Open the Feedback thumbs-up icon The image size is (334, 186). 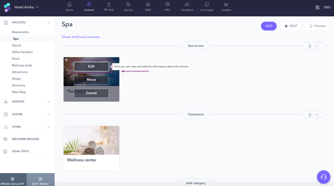(x=187, y=4)
